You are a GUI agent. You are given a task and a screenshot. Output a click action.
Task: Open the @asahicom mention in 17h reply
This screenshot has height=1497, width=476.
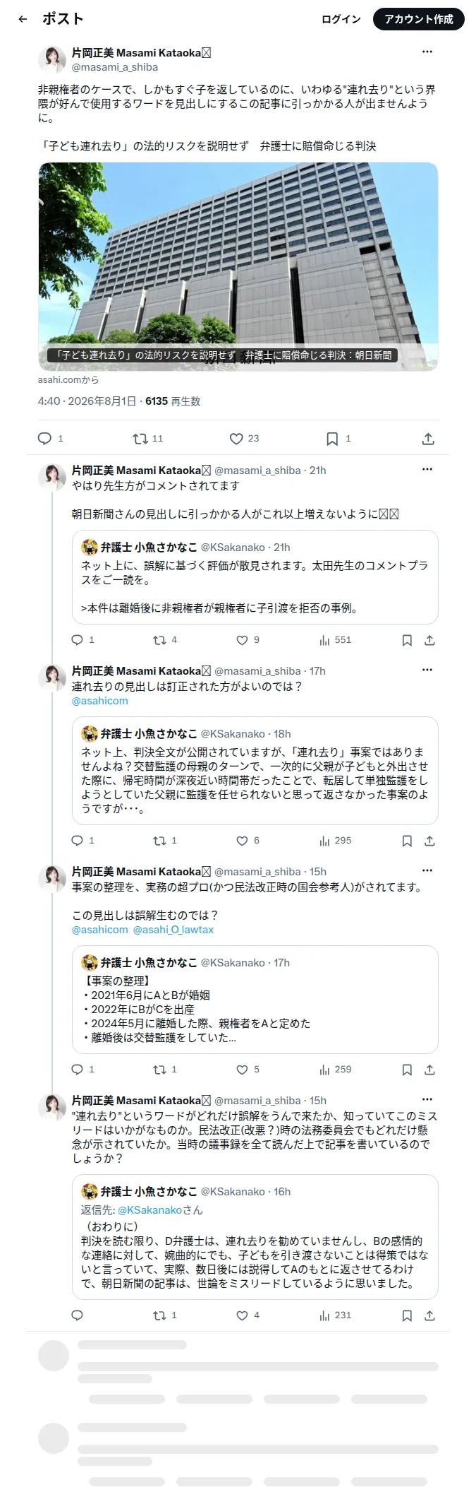100,701
